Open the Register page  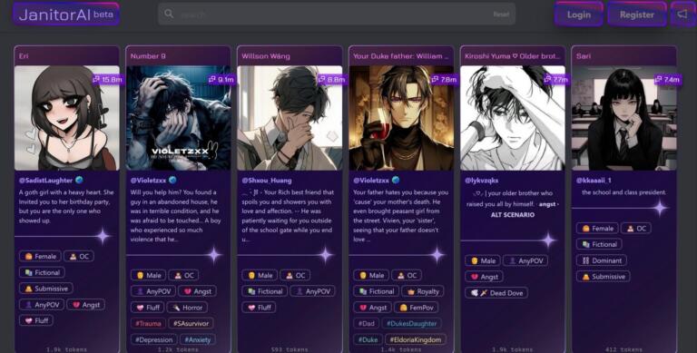click(637, 15)
